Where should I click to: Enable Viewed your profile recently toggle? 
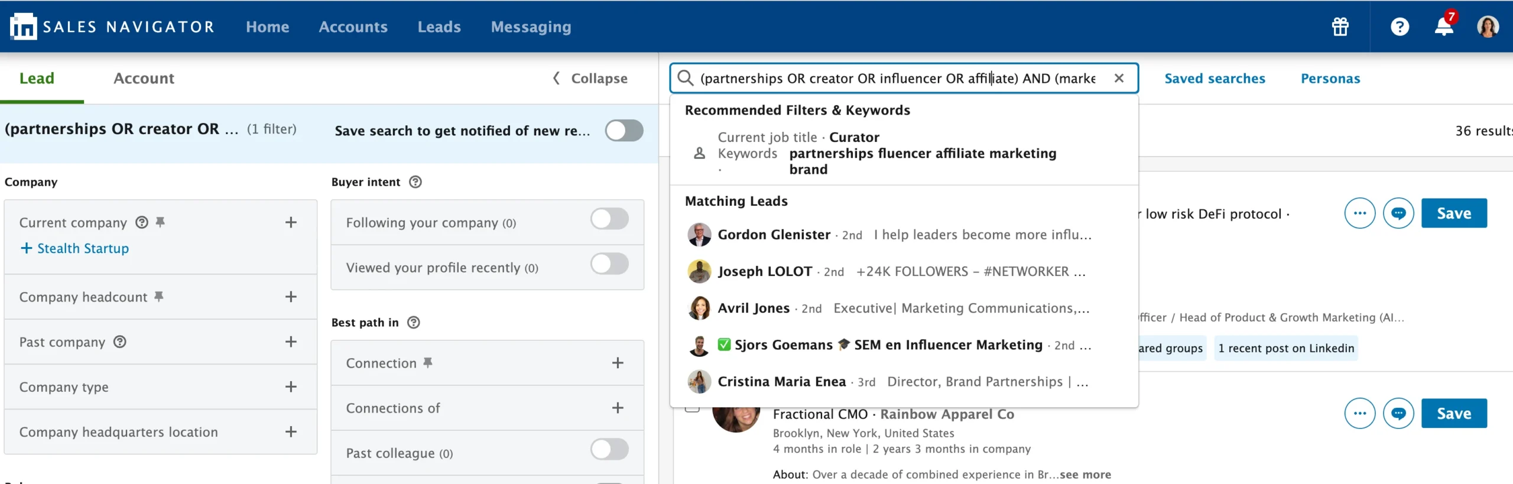click(609, 264)
